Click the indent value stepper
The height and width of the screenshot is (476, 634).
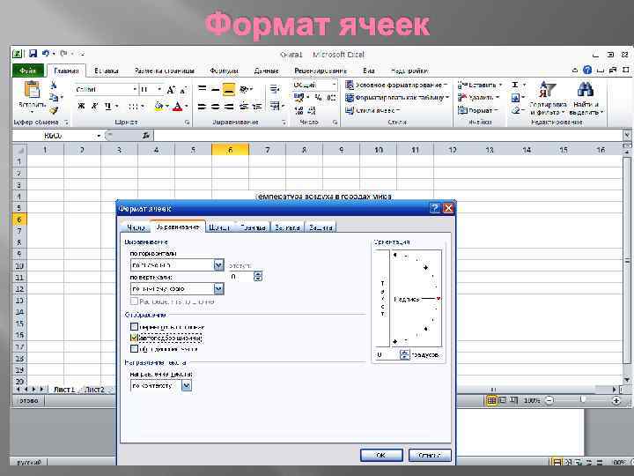pos(257,277)
